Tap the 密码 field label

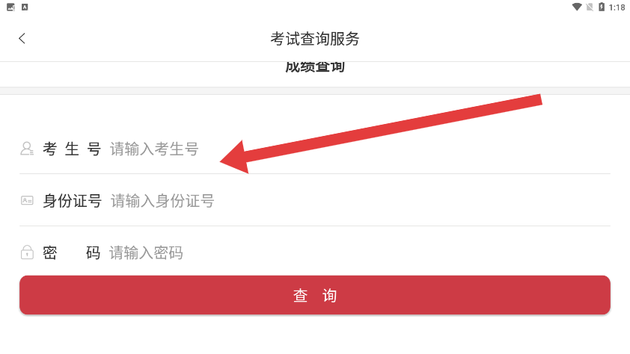tap(72, 253)
